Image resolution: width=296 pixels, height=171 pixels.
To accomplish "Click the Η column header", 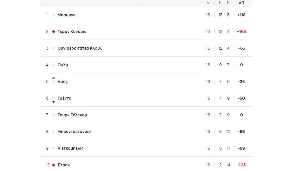I will (228, 3).
